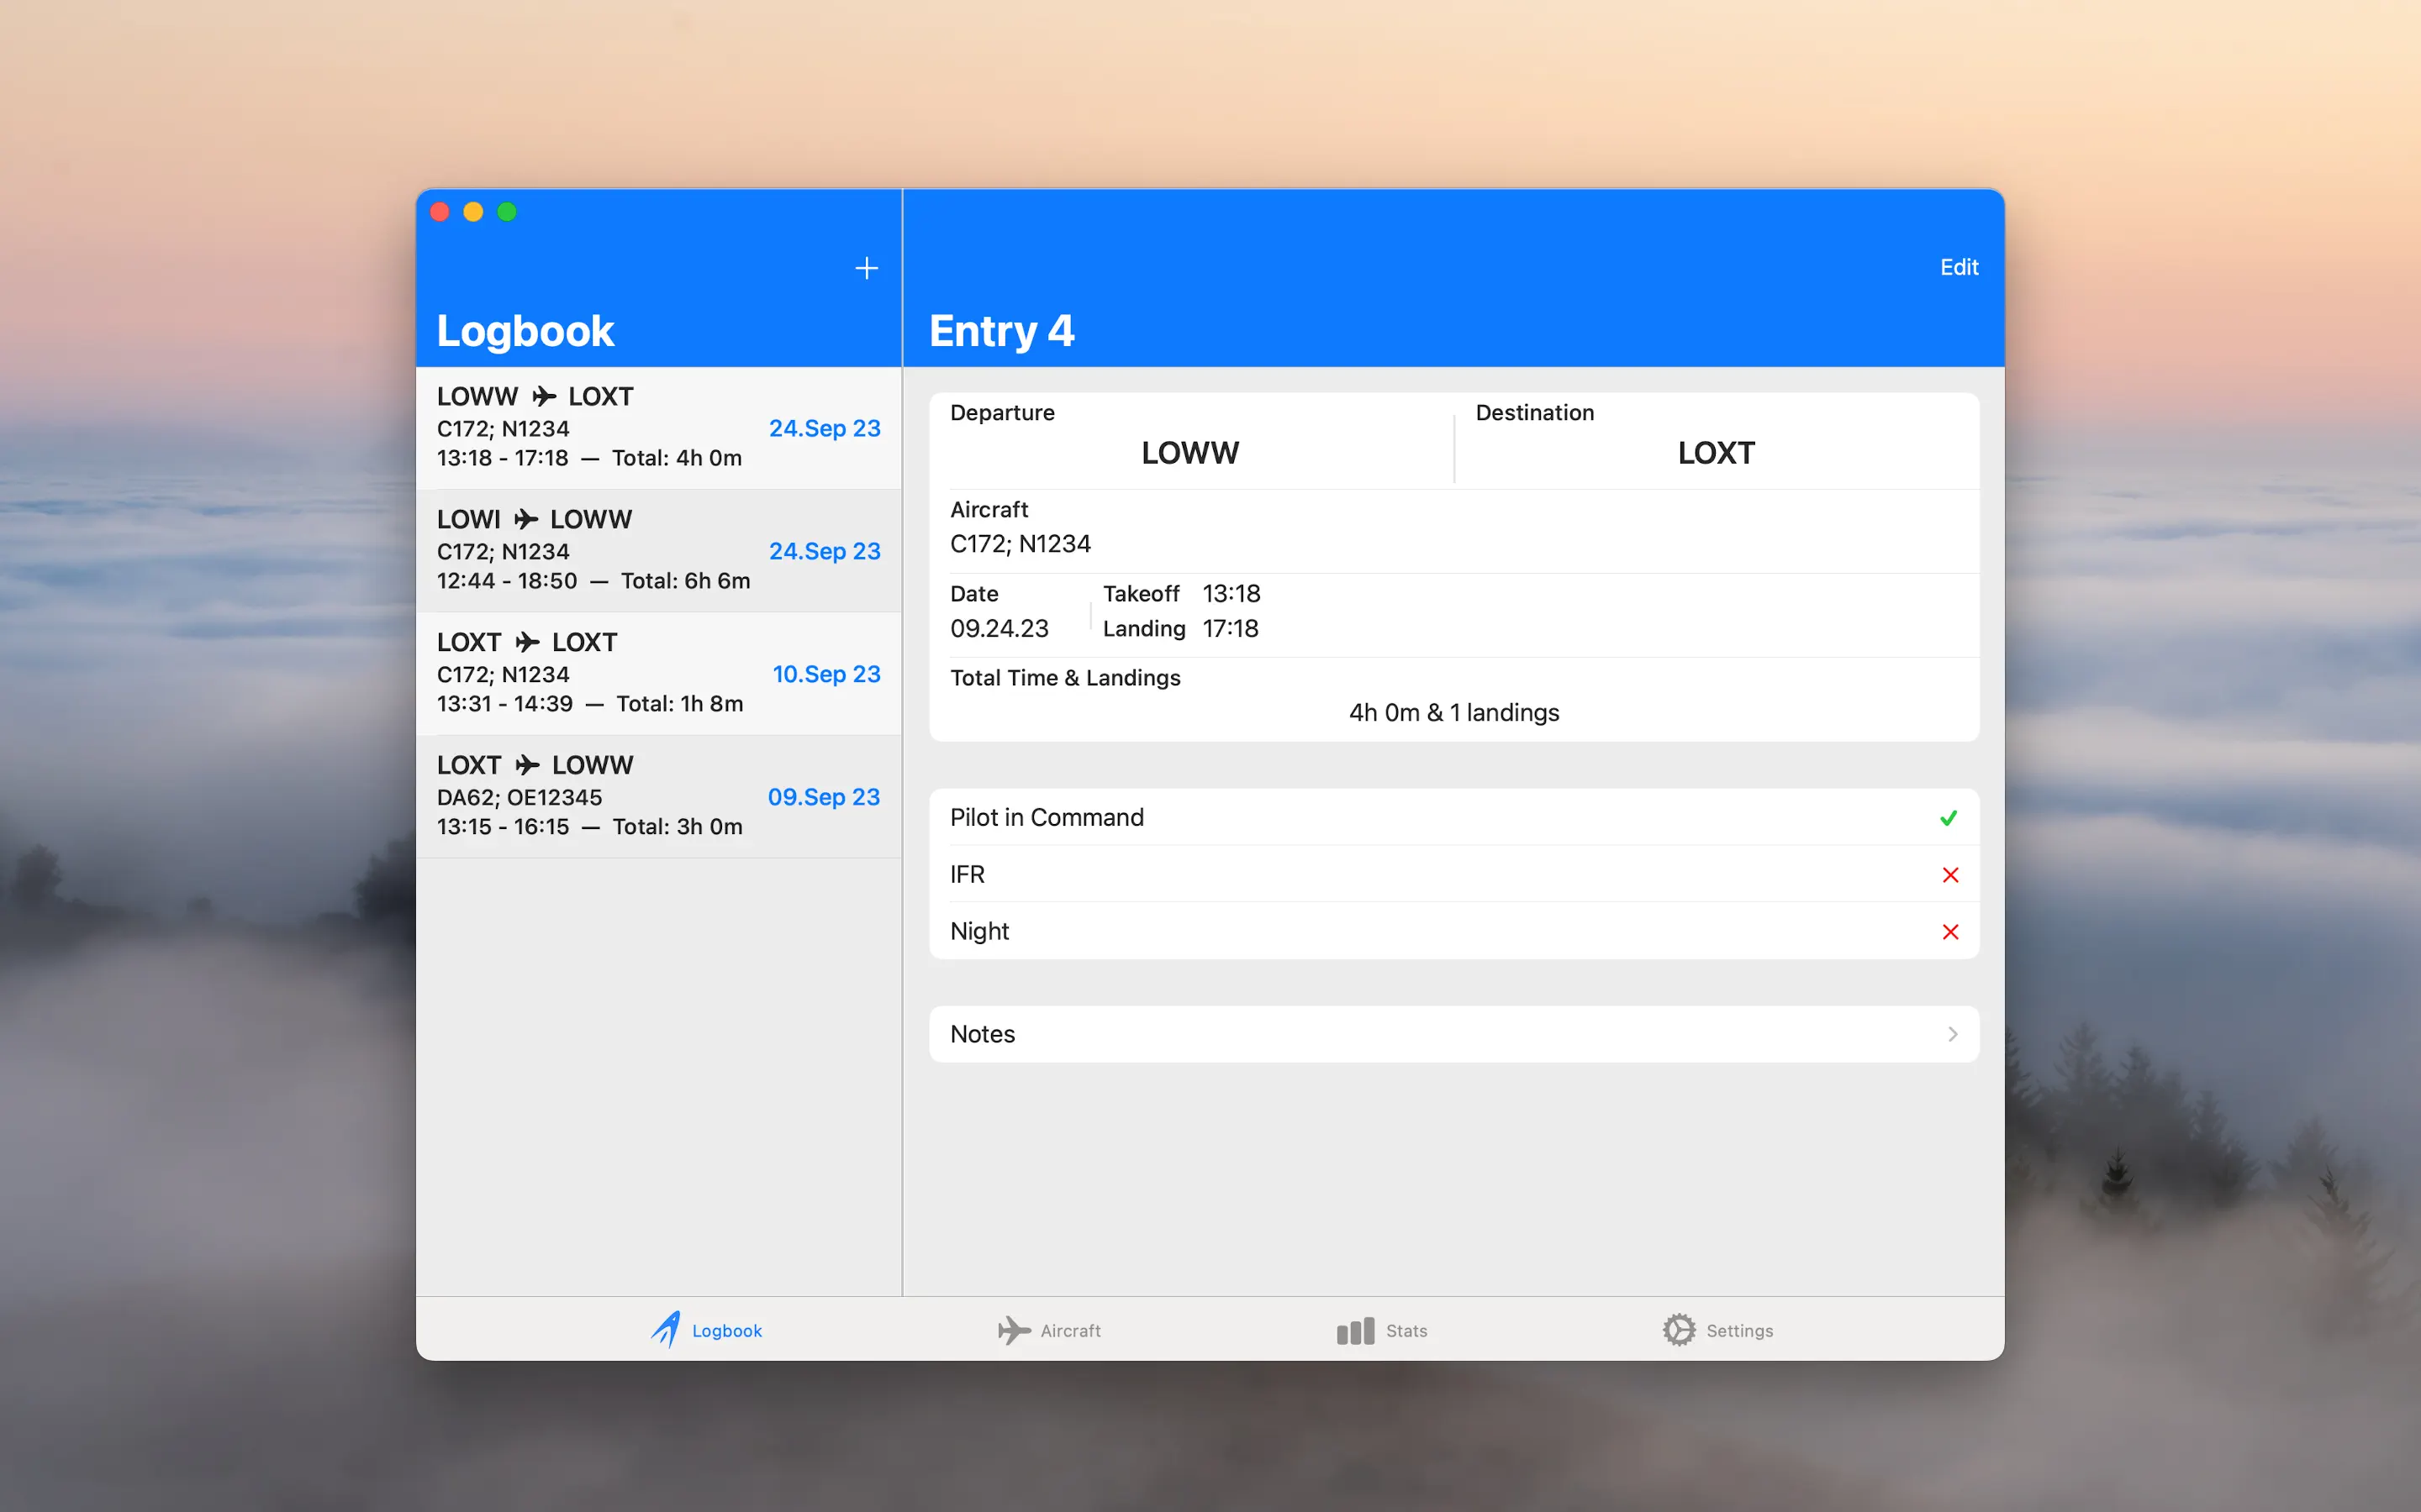This screenshot has width=2421, height=1512.
Task: Click the LOWW departure field
Action: [x=1189, y=453]
